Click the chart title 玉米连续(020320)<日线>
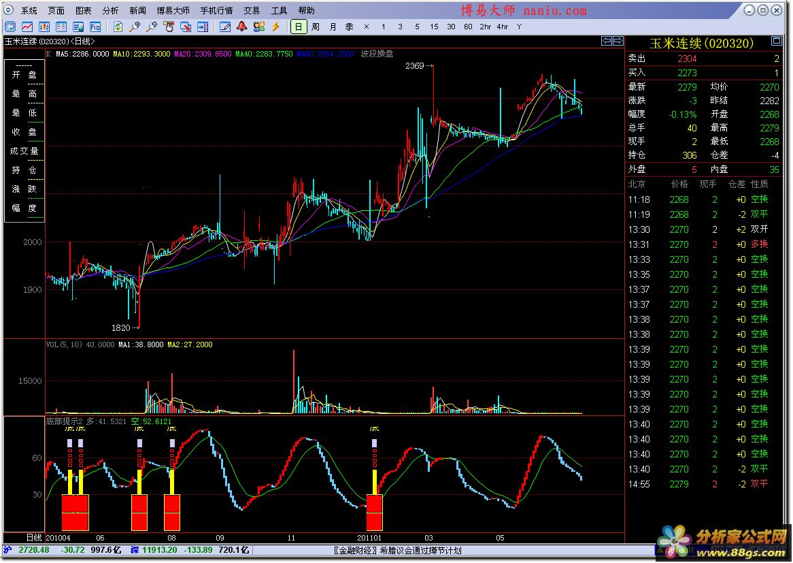Viewport: 793px width, 563px height. 50,41
